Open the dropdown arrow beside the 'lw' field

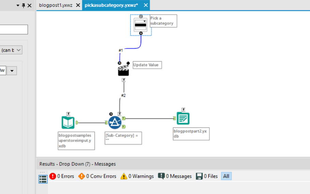coord(12,71)
